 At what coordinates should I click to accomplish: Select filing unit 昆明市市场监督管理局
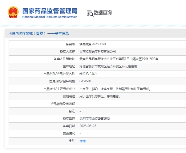click(95, 119)
